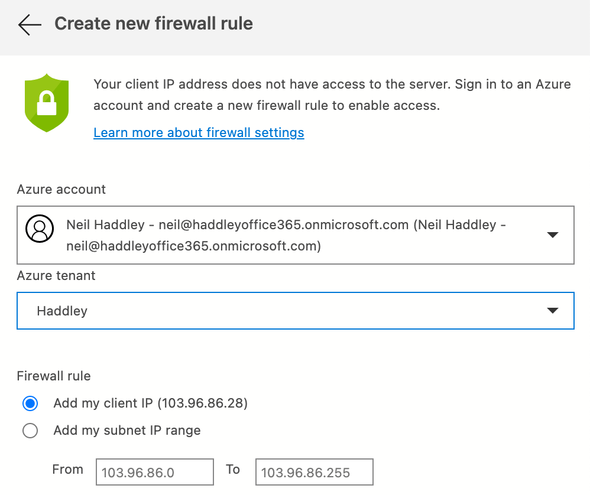This screenshot has width=590, height=495.
Task: Open Learn more about firewall settings link
Action: coord(199,132)
